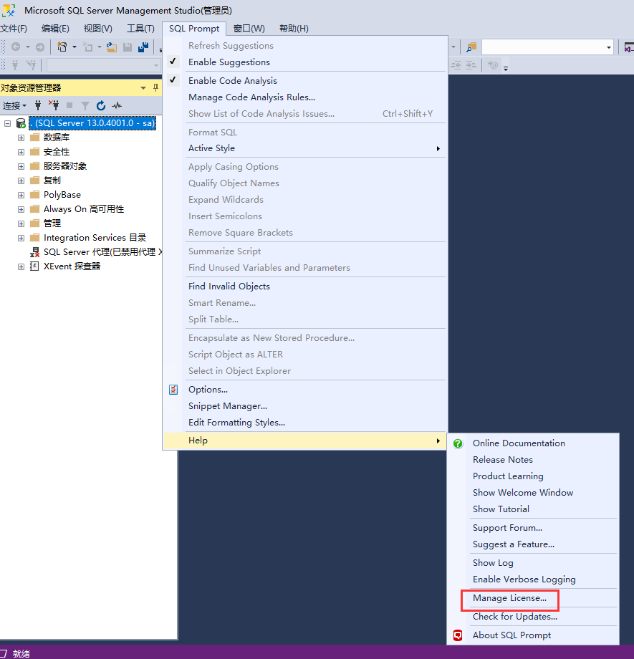Refresh the Object Explorer tree

[101, 105]
